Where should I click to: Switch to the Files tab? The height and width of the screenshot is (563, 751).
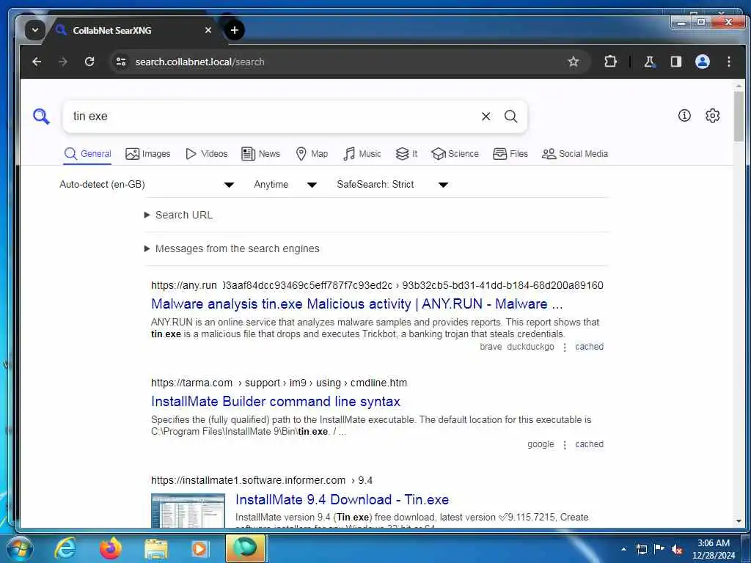[510, 154]
